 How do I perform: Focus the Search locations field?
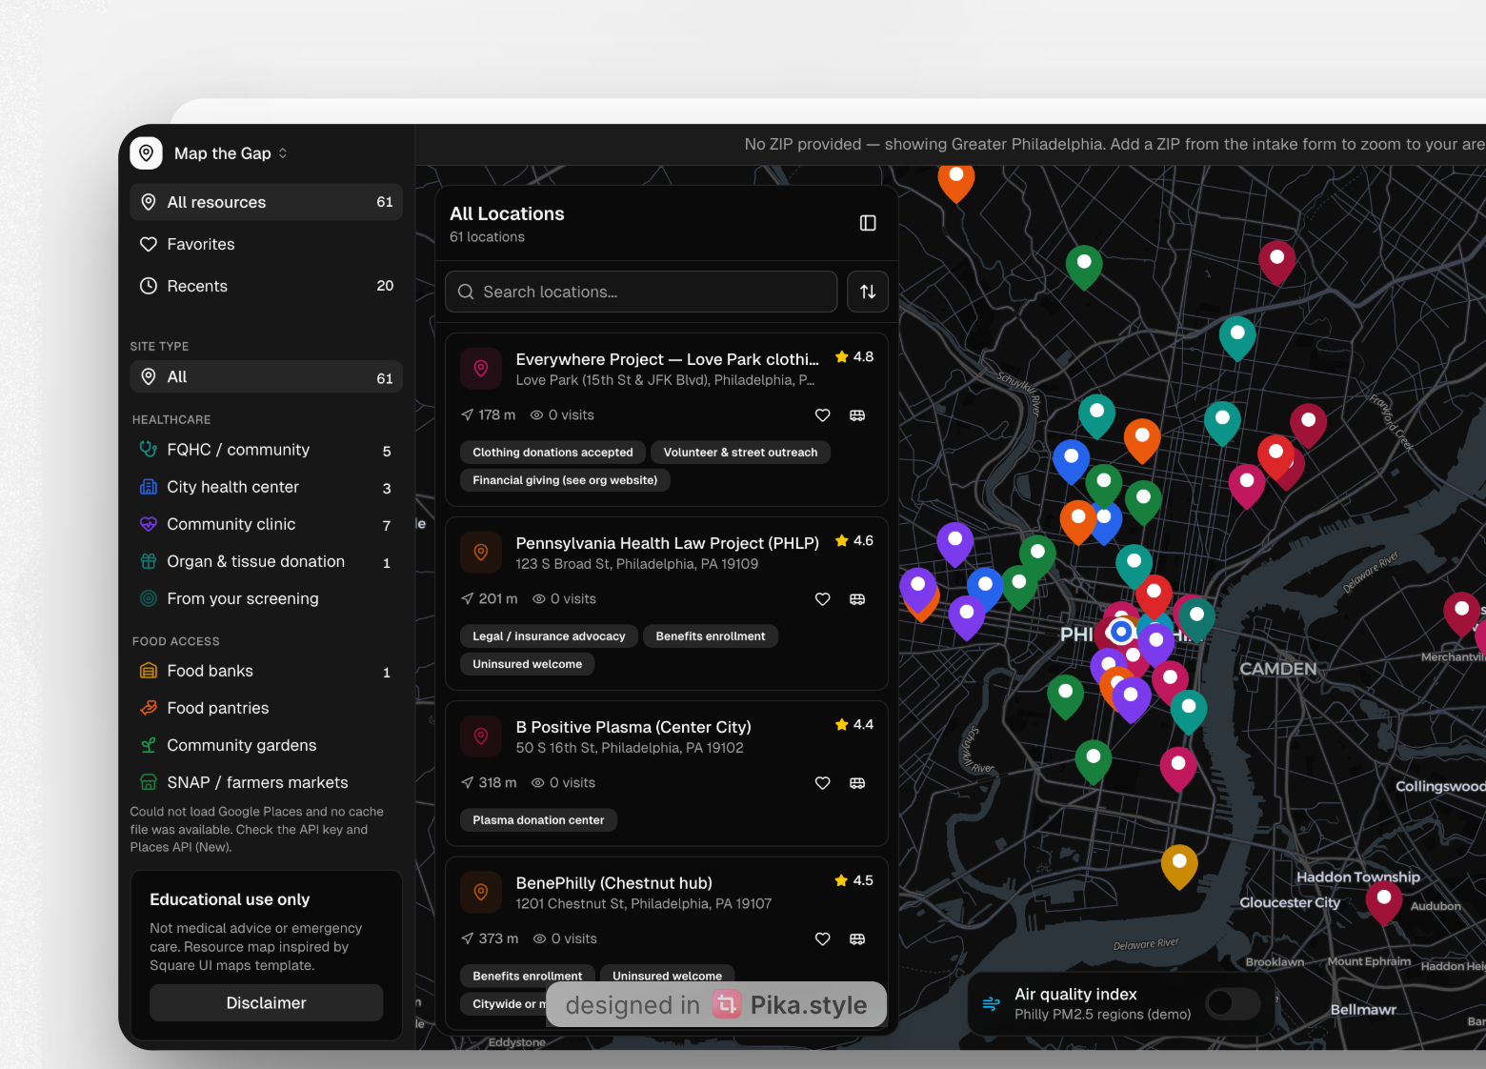tap(641, 292)
